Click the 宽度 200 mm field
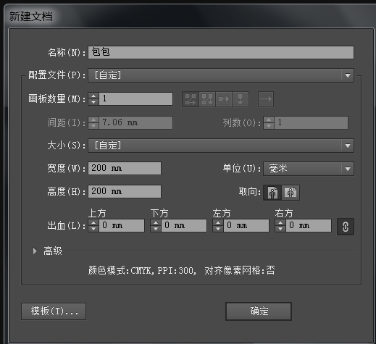Image resolution: width=376 pixels, height=344 pixels. (125, 168)
